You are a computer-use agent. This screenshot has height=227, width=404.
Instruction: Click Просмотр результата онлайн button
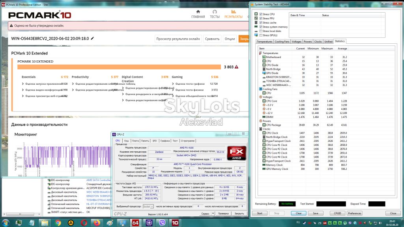point(178,39)
